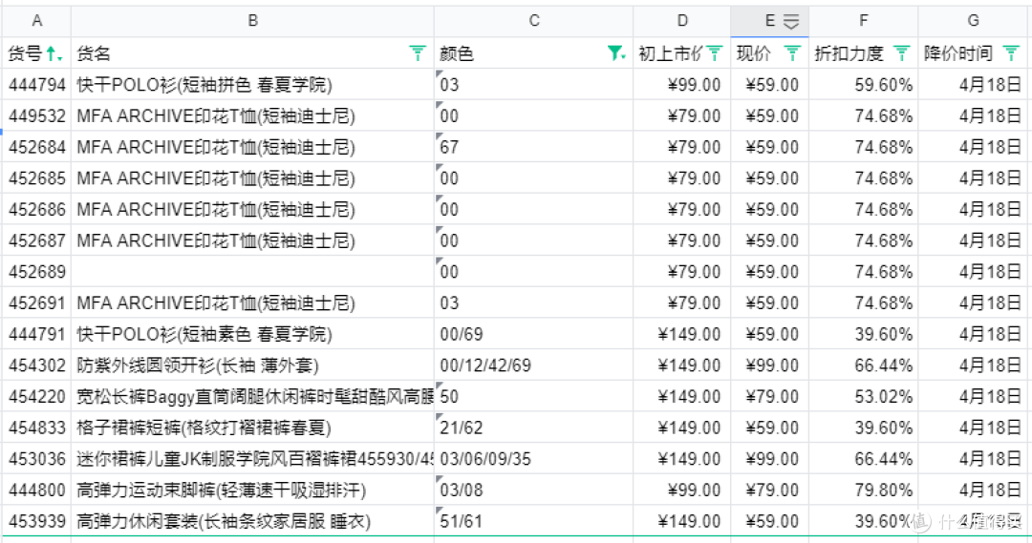Select discount cell 66.44% in row 453036
1032x543 pixels.
864,460
